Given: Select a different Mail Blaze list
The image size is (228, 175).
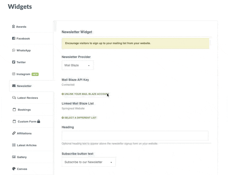Looking at the screenshot, I should point(79,118).
